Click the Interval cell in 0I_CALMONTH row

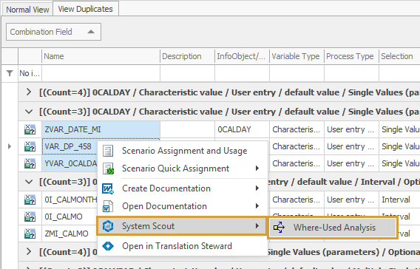[x=399, y=200]
